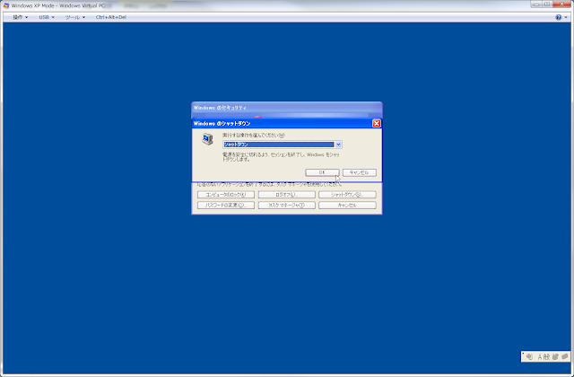
Task: Send Ctrl+Alt+Del to the virtual machine
Action: tap(111, 17)
